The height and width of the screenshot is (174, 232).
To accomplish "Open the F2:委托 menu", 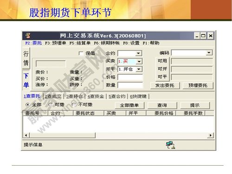I will [x=33, y=43].
